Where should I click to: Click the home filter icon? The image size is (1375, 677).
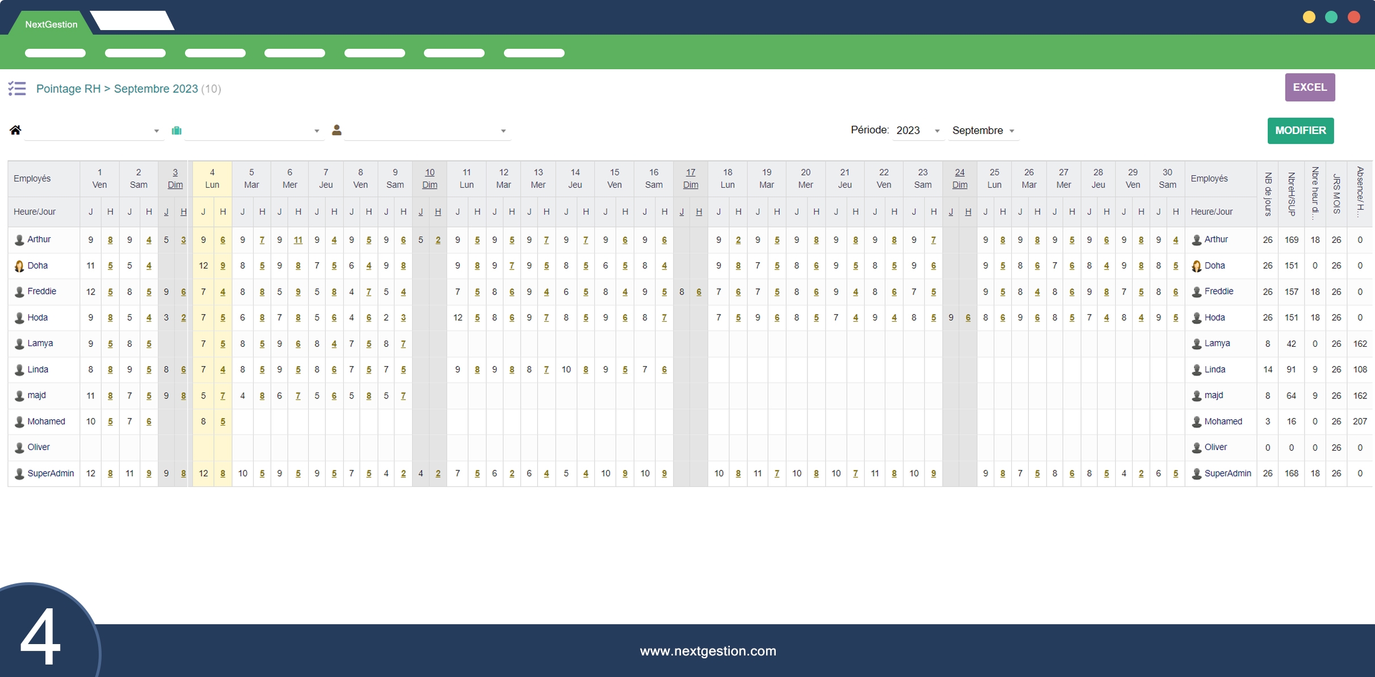15,131
